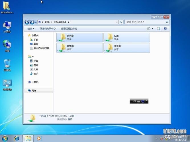Open the Windows Start menu
The width and height of the screenshot is (190, 142).
coord(5,138)
